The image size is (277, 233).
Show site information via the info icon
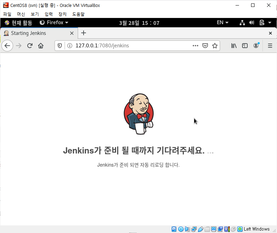pyautogui.click(x=70, y=46)
